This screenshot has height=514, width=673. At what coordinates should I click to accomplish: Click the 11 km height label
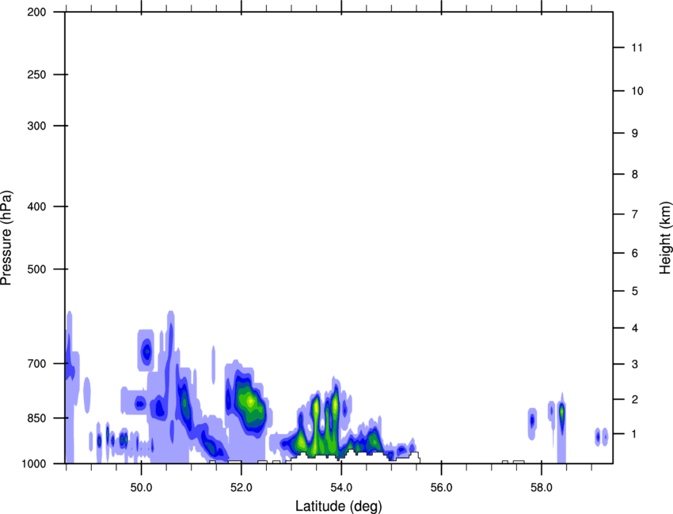[x=637, y=47]
